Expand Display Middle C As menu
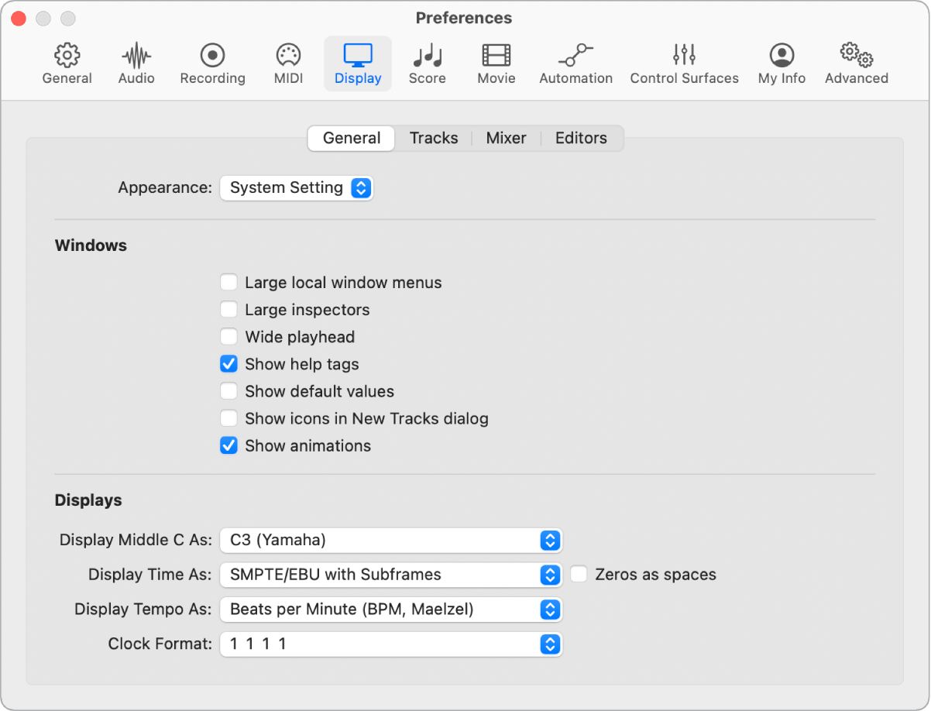This screenshot has height=711, width=931. (390, 540)
